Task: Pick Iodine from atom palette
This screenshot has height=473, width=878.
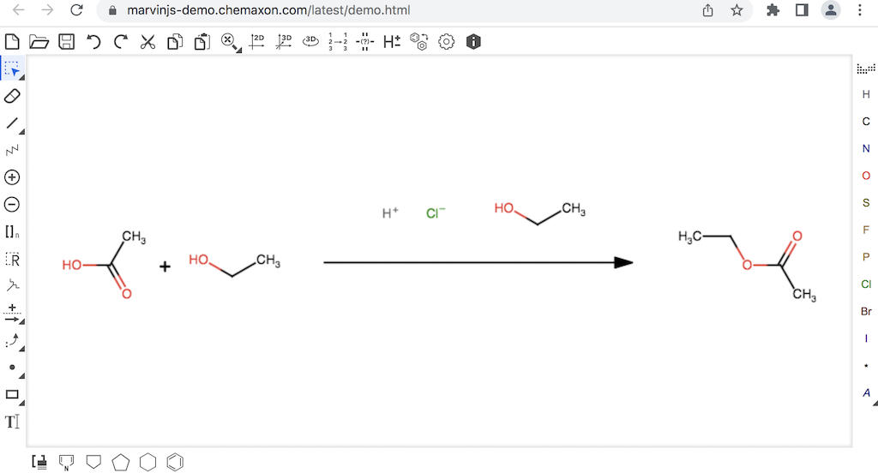Action: coord(866,338)
